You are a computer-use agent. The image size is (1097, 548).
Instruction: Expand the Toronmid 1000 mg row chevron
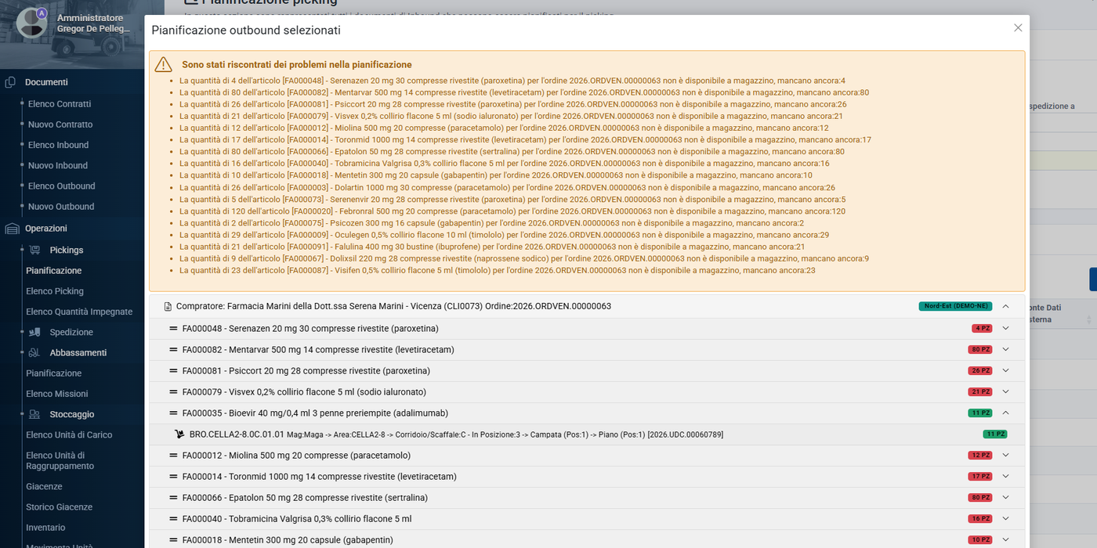(1006, 476)
